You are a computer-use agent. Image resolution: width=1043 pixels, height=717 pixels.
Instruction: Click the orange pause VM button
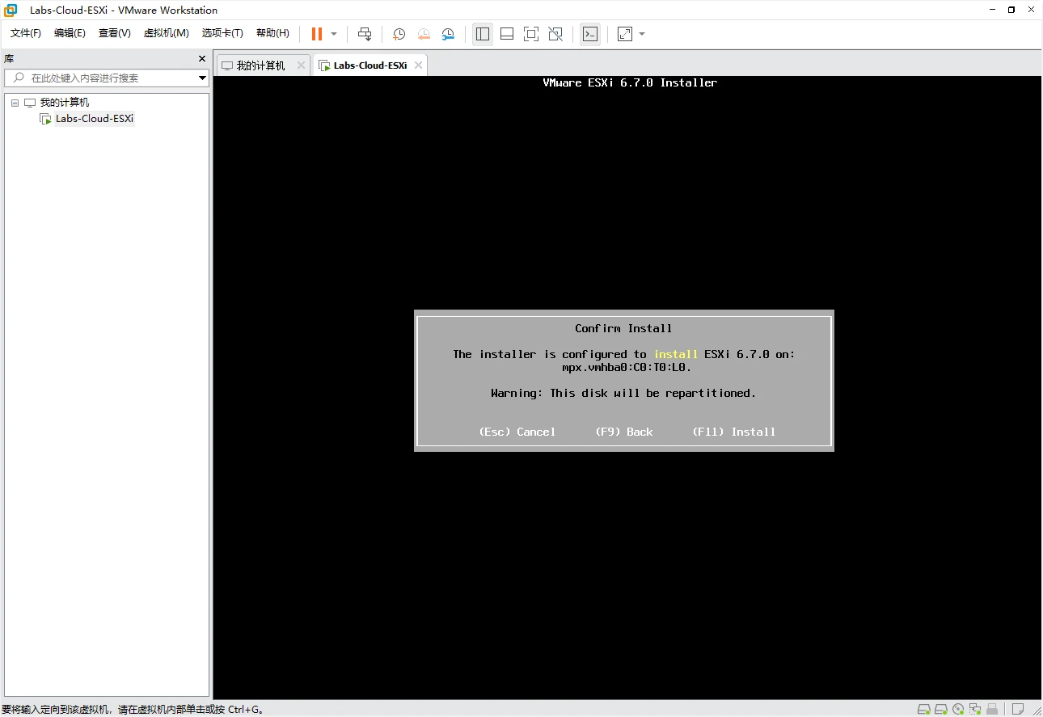(x=317, y=34)
